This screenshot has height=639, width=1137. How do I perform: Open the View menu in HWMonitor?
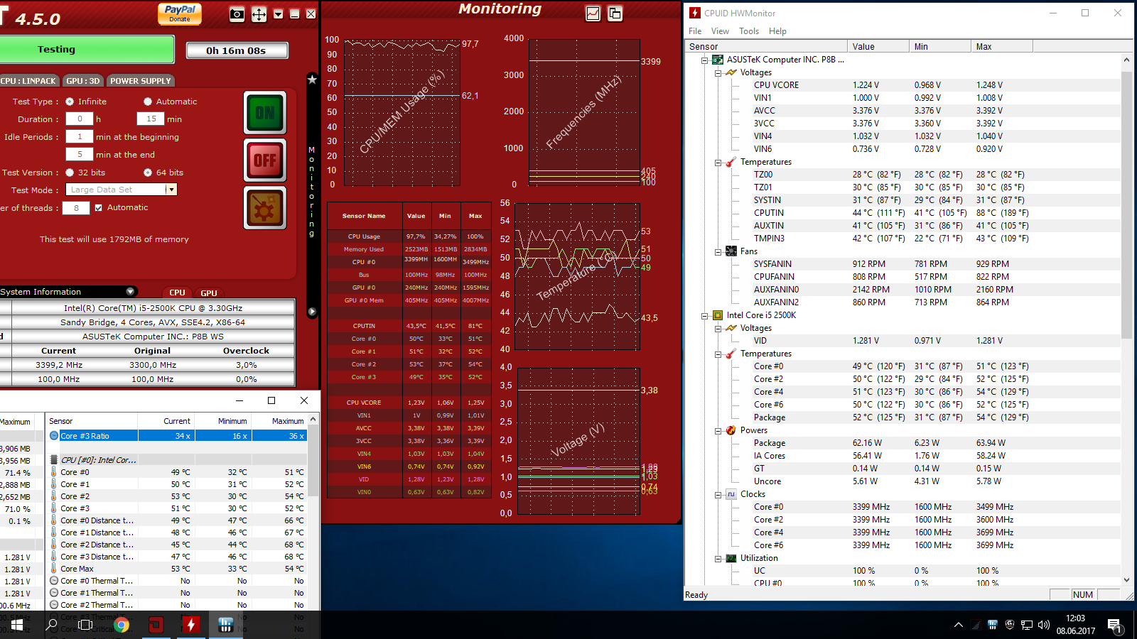tap(720, 31)
